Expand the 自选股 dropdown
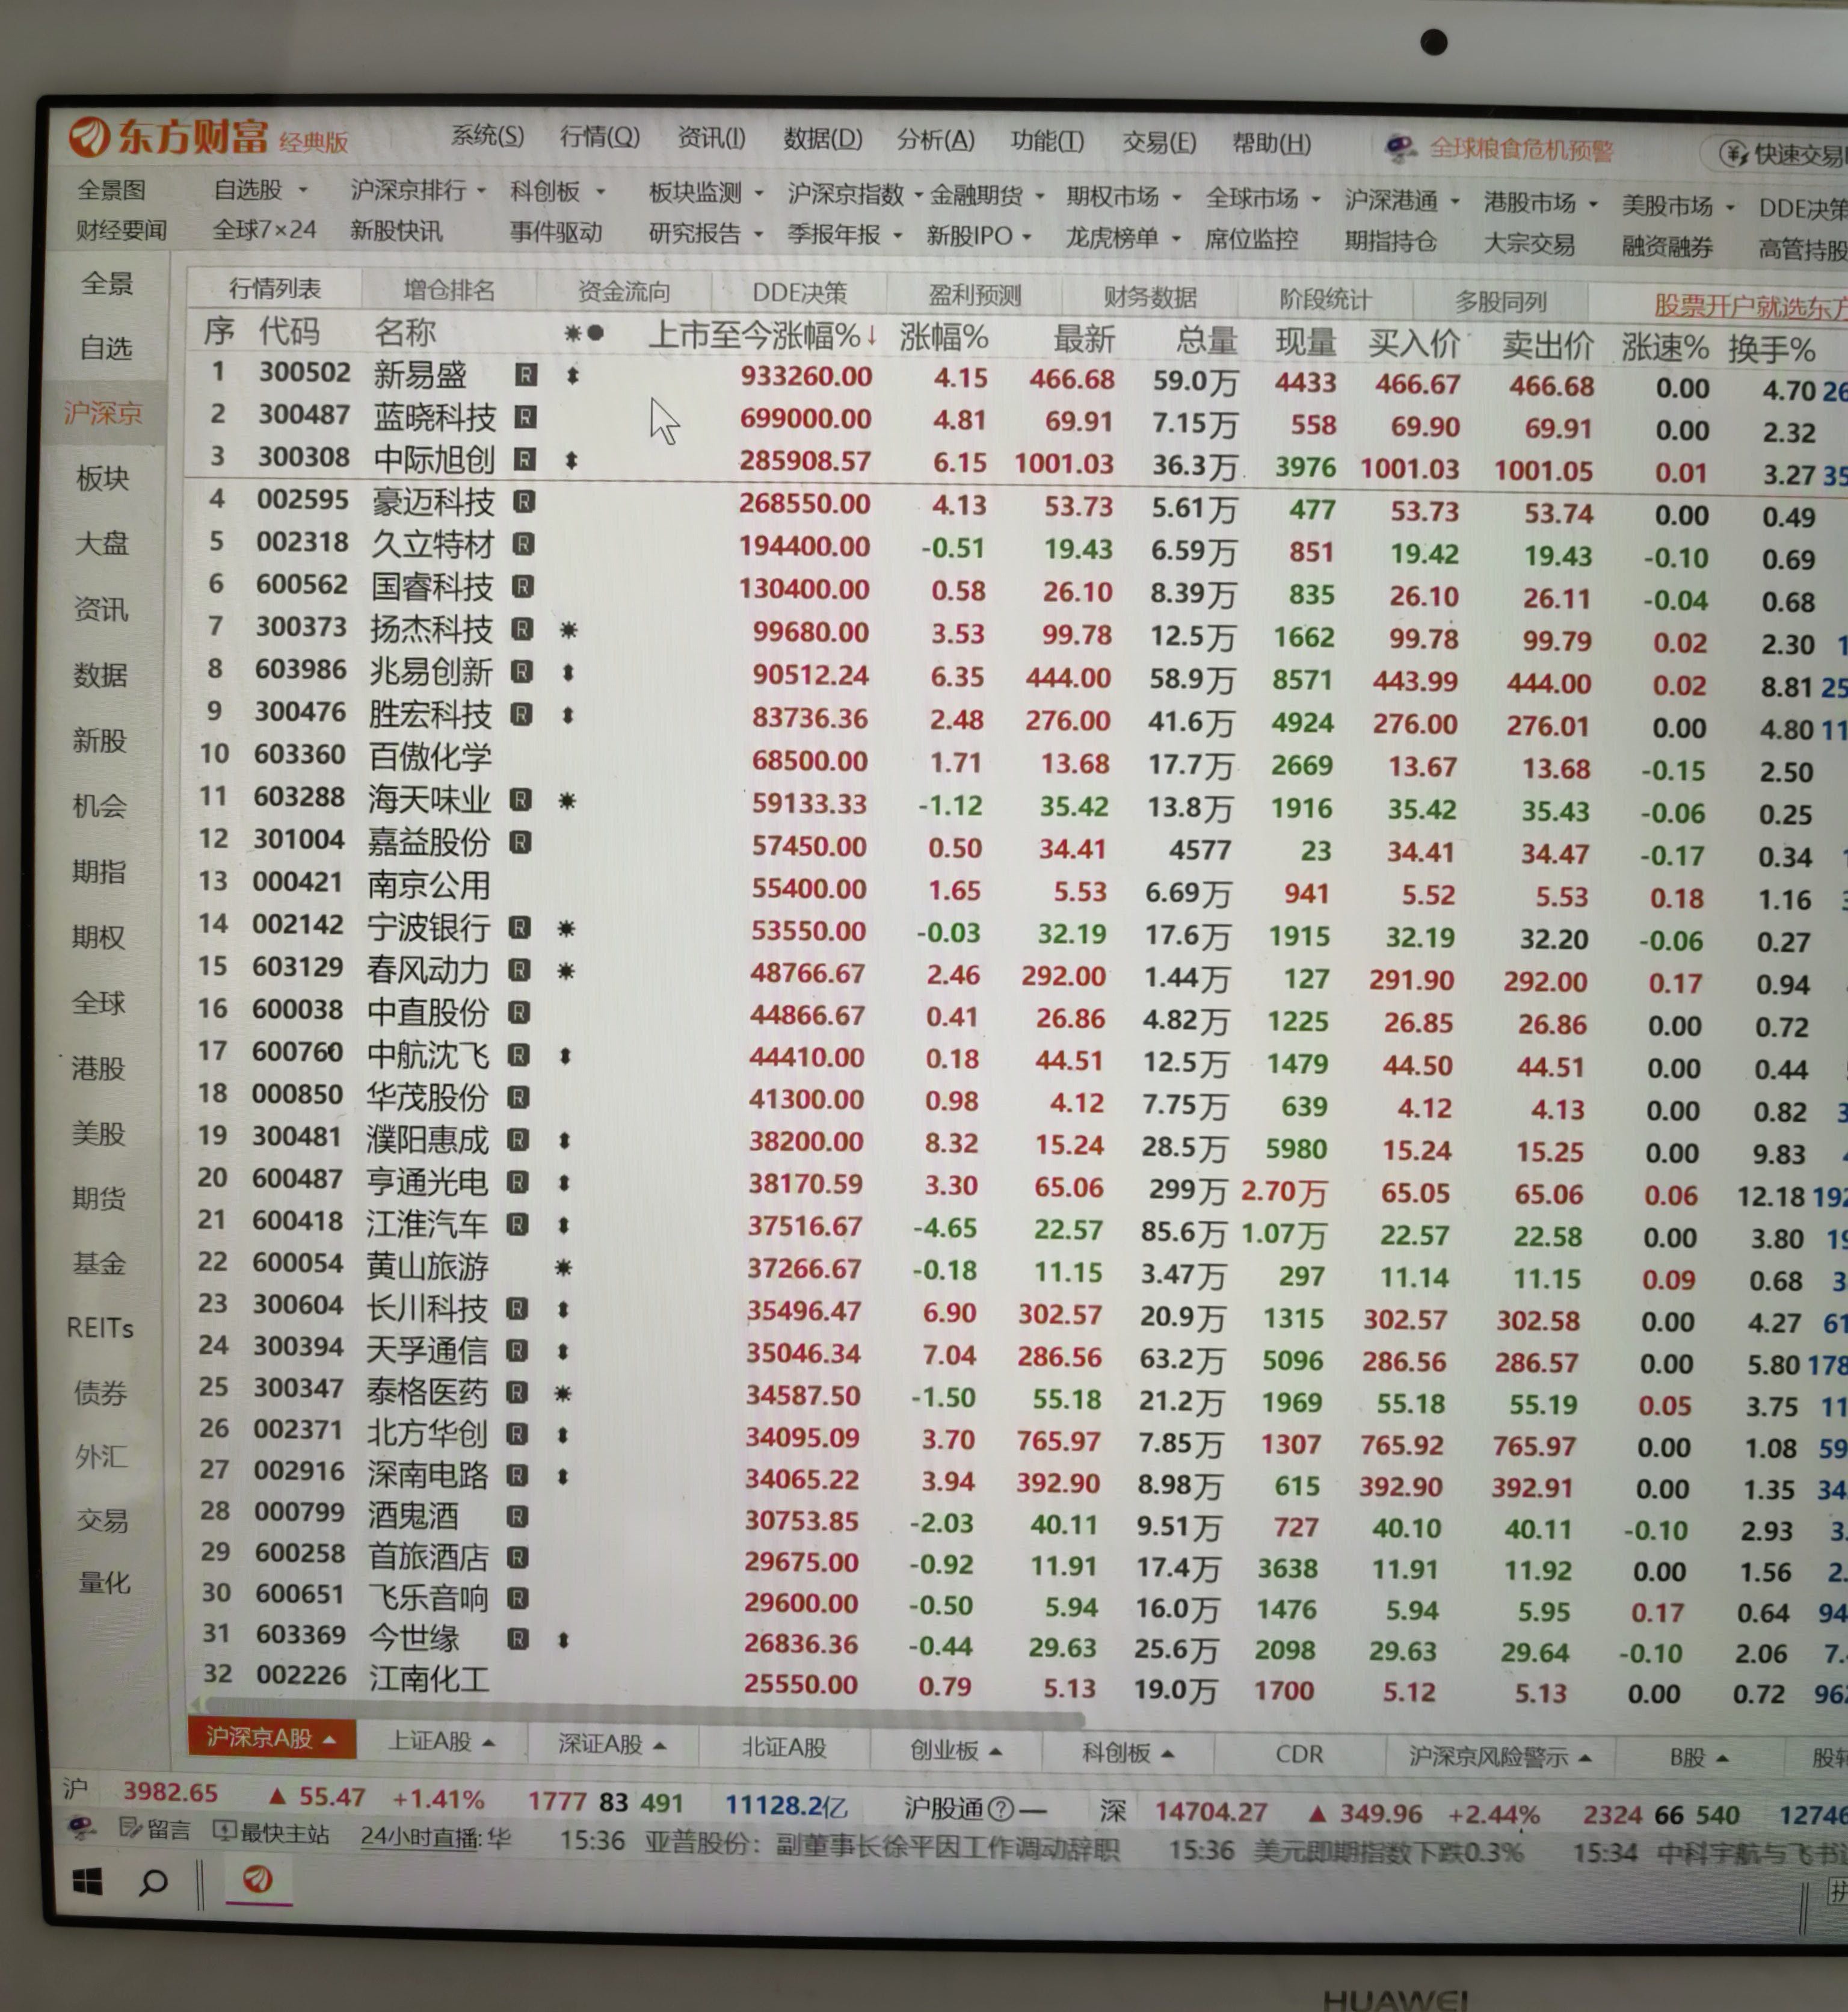Screen dimensions: 1848x2012 tap(303, 190)
